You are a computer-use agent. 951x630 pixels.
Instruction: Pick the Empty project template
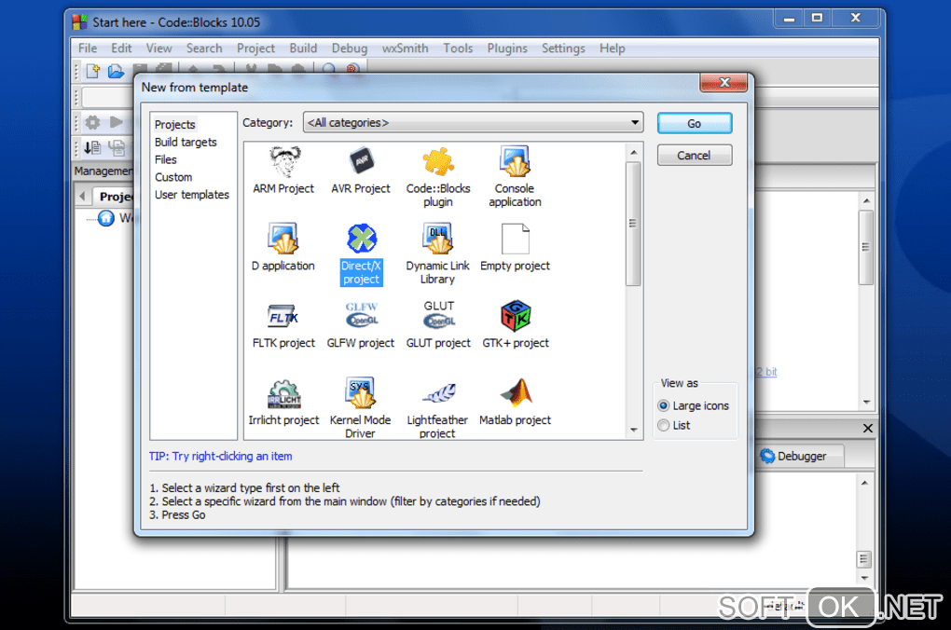tap(515, 247)
